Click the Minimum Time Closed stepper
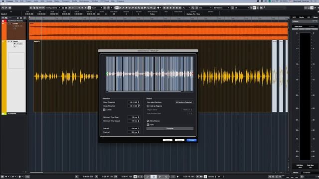 click(139, 121)
